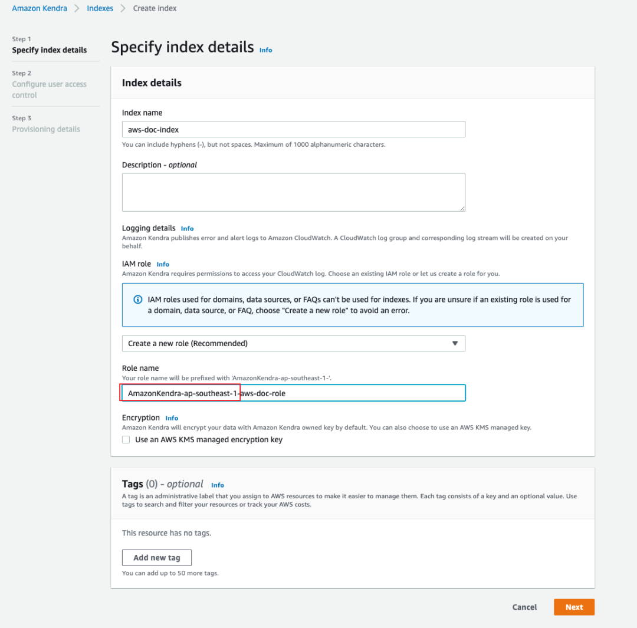The width and height of the screenshot is (637, 628).
Task: Open Info link beside Specify index details heading
Action: pyautogui.click(x=265, y=50)
